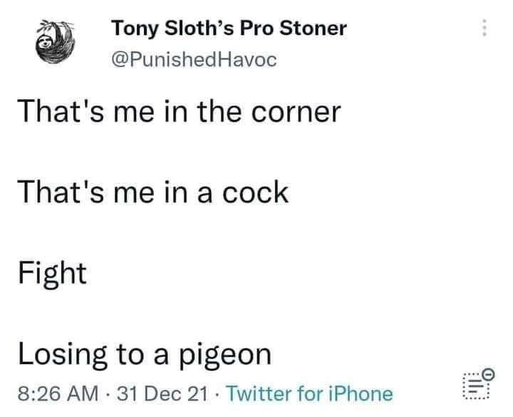Click the dotted list icon with minus circle
Image resolution: width=513 pixels, height=417 pixels.
478,383
